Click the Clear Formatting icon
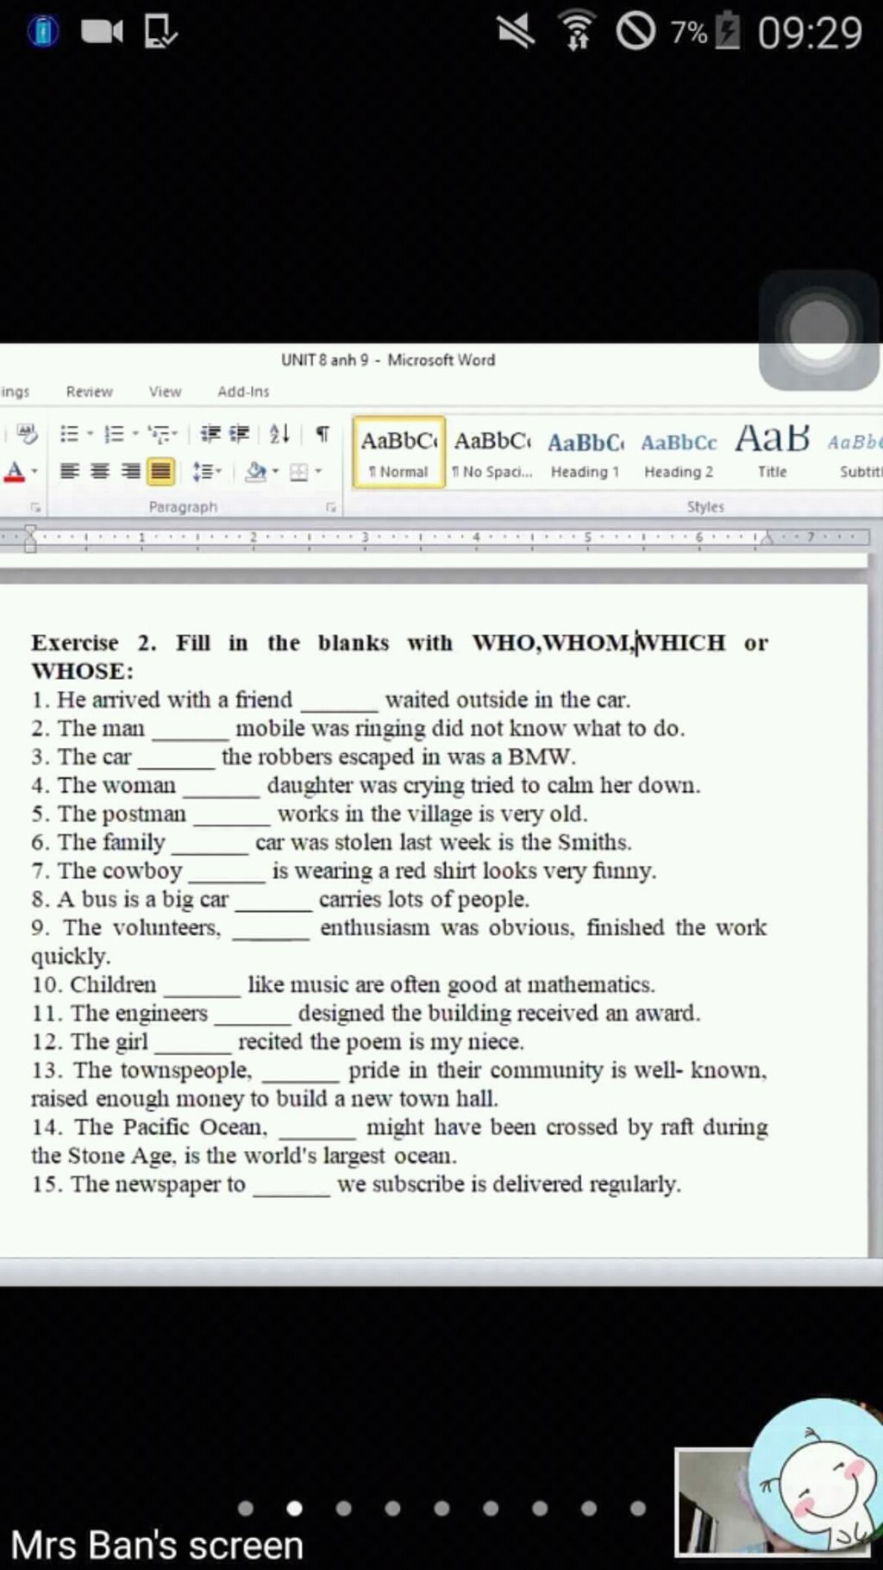883x1570 pixels. click(x=27, y=434)
